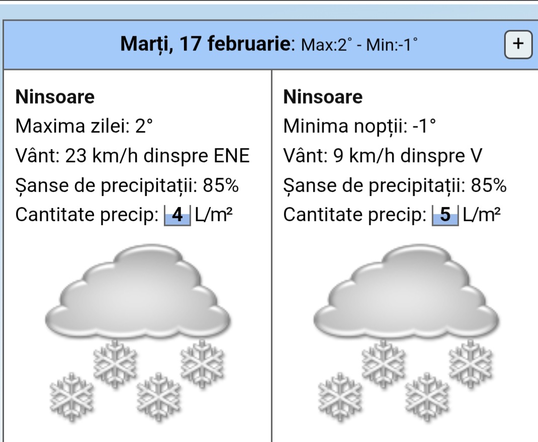Click the daytime 'Cantitate precip:' label
The image size is (538, 442).
coord(87,215)
